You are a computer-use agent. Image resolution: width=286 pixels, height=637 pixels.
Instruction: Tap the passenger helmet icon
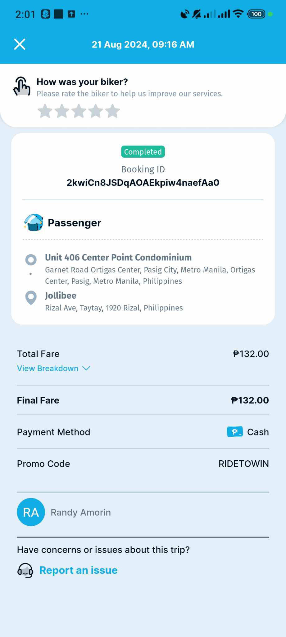pos(34,223)
